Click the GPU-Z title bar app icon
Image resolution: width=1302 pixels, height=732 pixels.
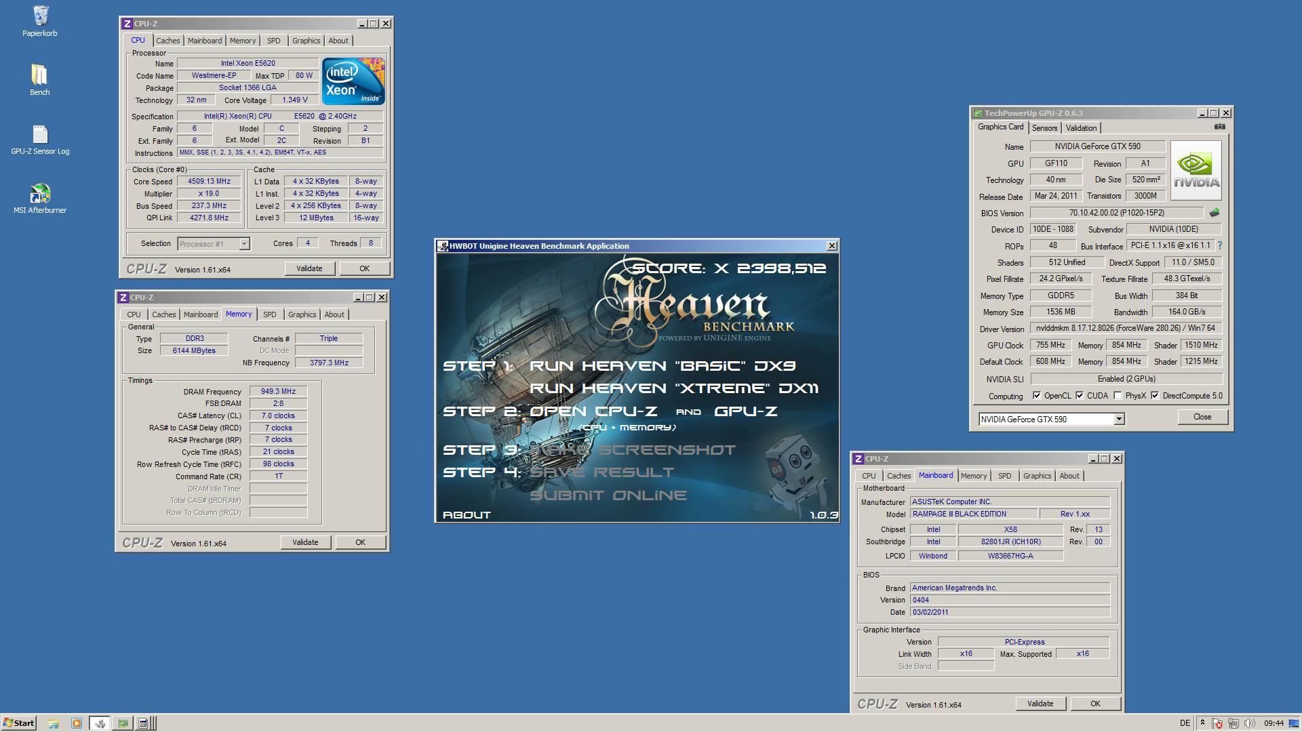977,113
